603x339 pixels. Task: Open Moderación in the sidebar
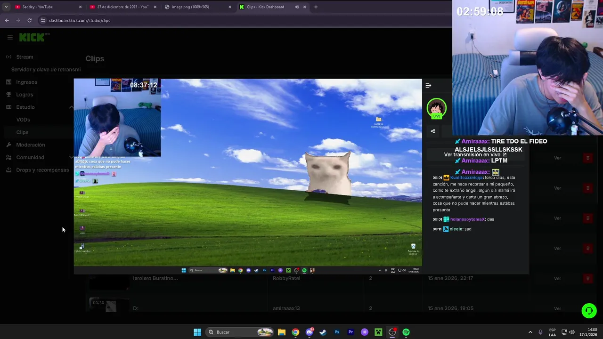pos(31,145)
